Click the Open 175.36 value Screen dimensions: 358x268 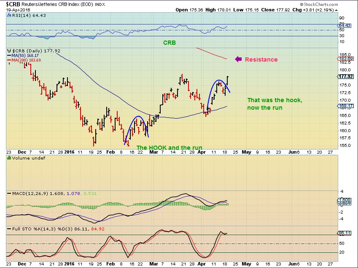coord(189,10)
